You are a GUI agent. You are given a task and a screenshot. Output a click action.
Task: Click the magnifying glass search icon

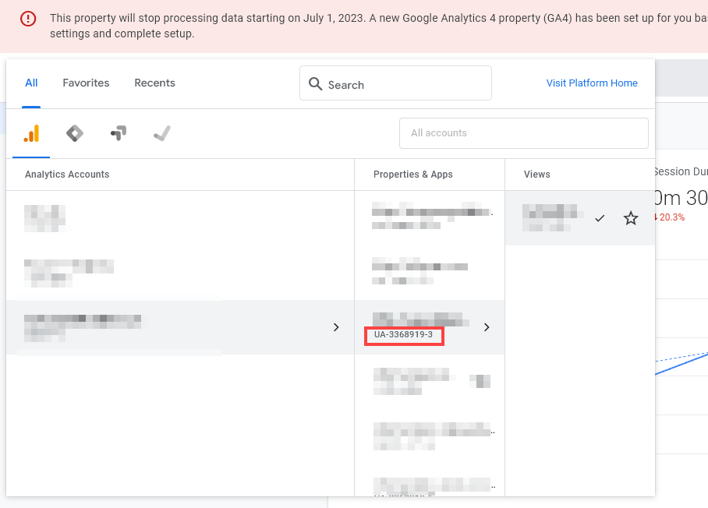(x=315, y=83)
